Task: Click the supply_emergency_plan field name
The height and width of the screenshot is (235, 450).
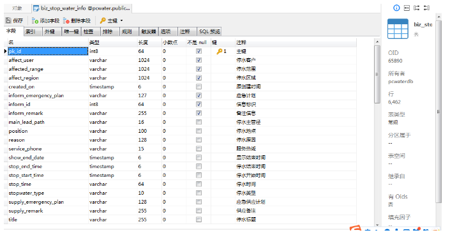Action: [36, 202]
